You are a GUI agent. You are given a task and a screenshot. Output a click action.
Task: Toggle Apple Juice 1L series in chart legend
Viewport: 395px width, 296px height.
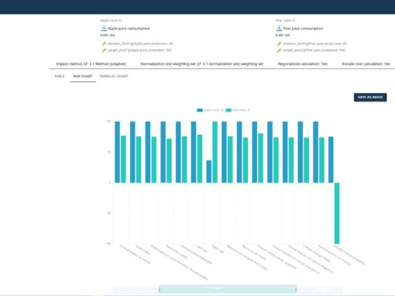(210, 110)
